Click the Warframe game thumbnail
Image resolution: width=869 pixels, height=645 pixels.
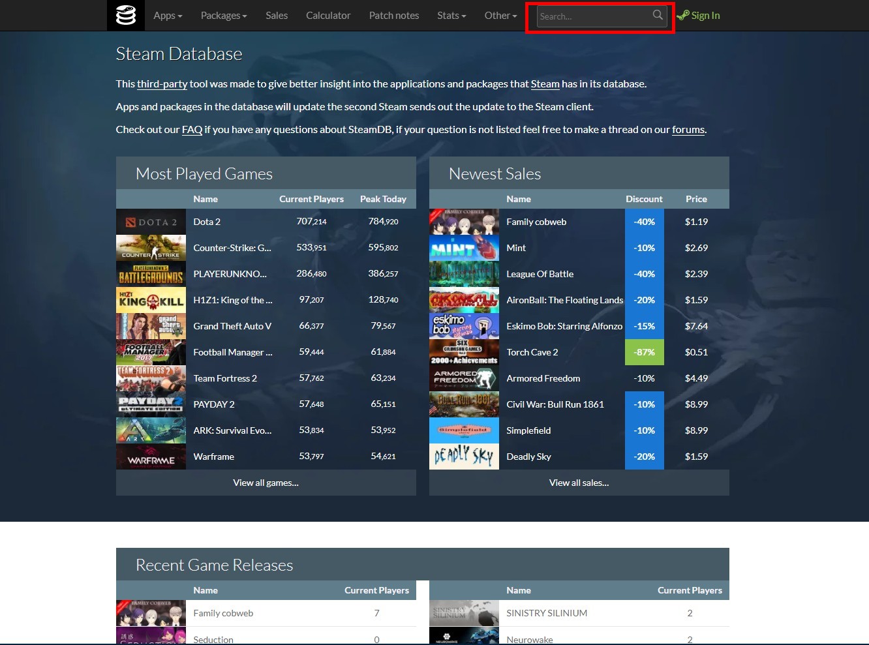tap(151, 457)
